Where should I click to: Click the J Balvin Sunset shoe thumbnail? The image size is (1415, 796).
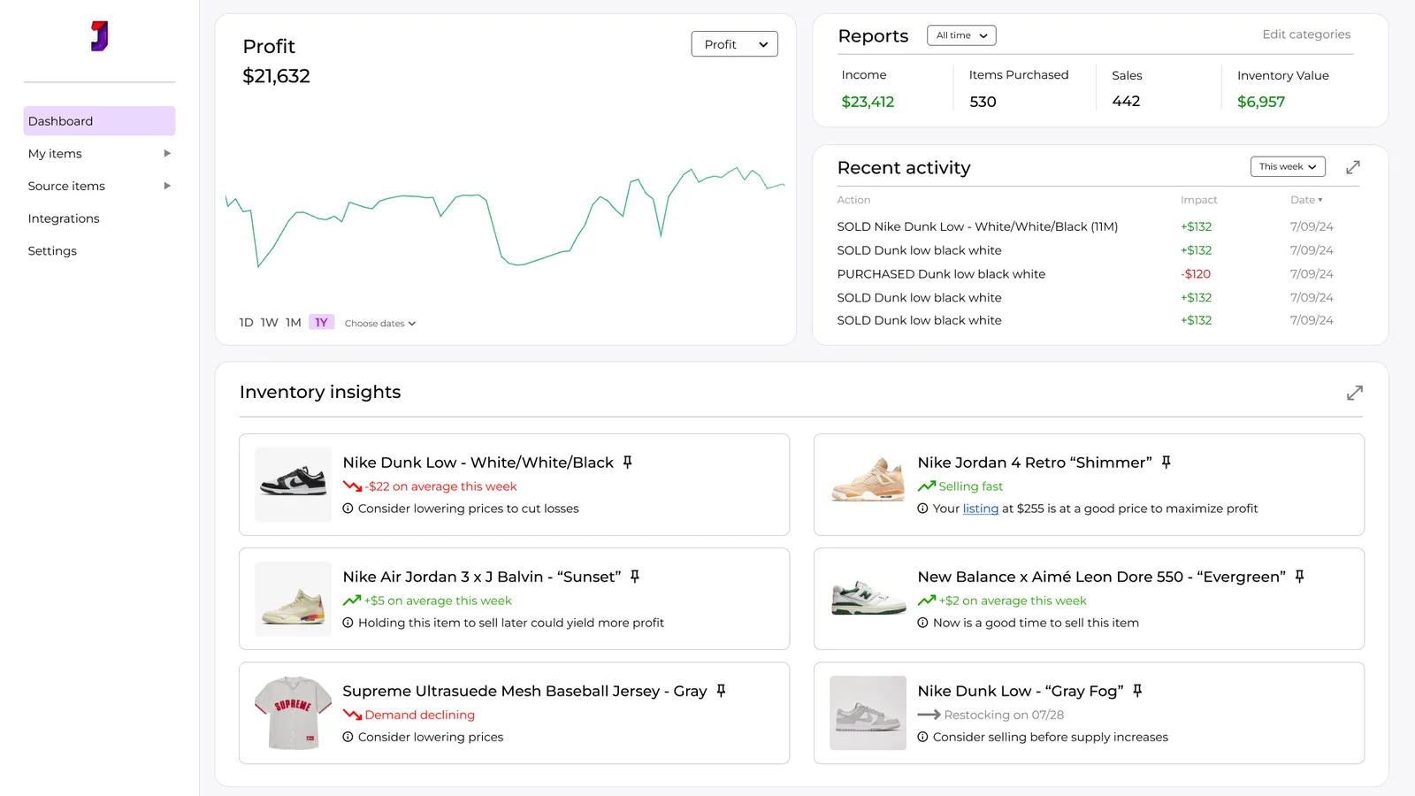coord(293,599)
